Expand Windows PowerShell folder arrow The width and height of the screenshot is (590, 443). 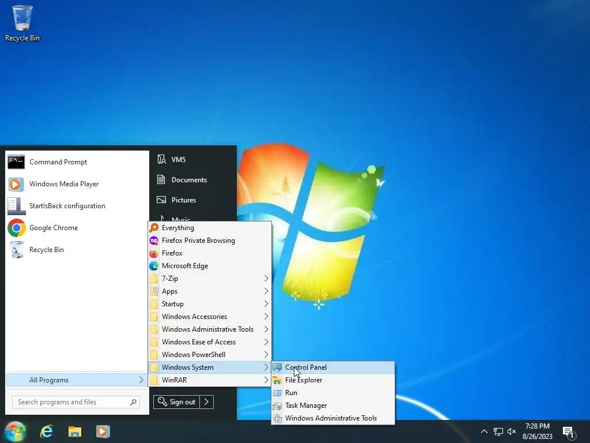[x=266, y=355]
